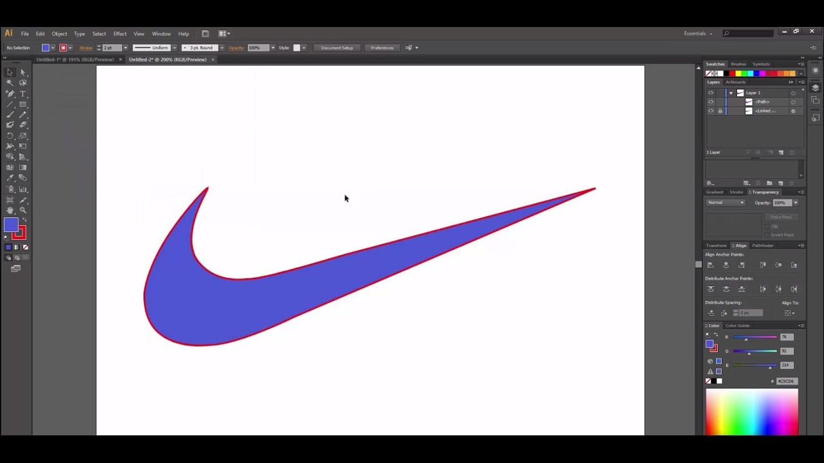This screenshot has width=824, height=463.
Task: Select the Magic Wand tool
Action: (10, 83)
